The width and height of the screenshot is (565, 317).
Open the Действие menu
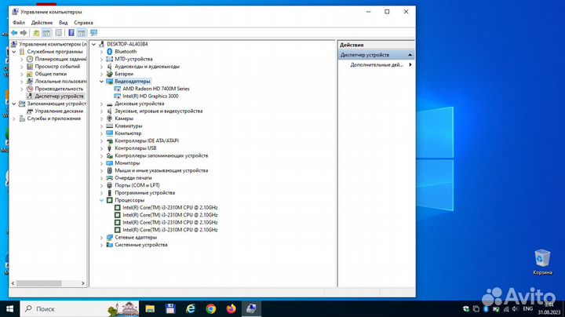click(x=42, y=22)
